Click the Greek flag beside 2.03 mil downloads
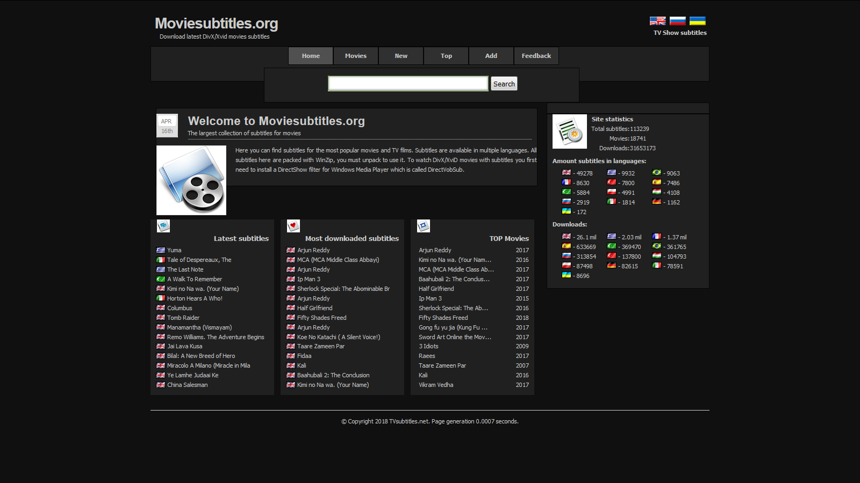Viewport: 860px width, 483px height. coord(612,236)
